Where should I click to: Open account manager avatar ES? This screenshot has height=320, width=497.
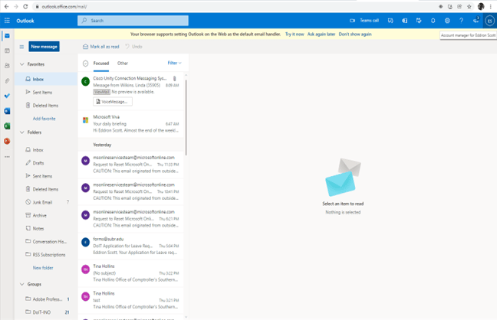(489, 21)
